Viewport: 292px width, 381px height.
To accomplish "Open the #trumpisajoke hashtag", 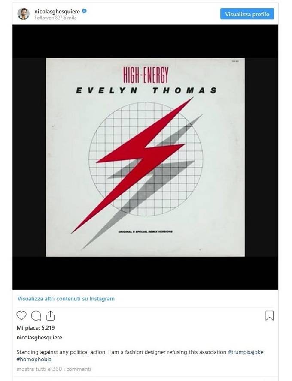I will click(x=246, y=352).
